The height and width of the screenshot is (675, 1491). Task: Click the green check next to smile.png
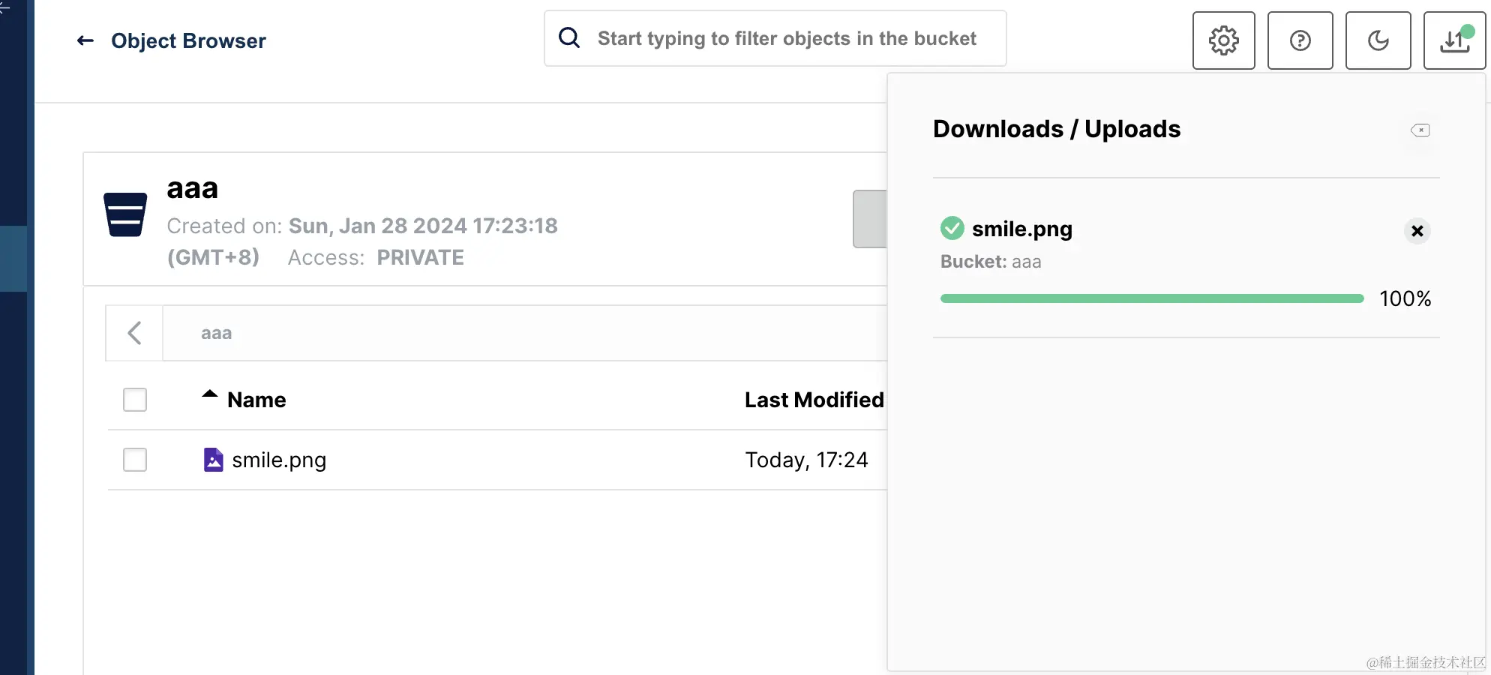click(x=952, y=228)
